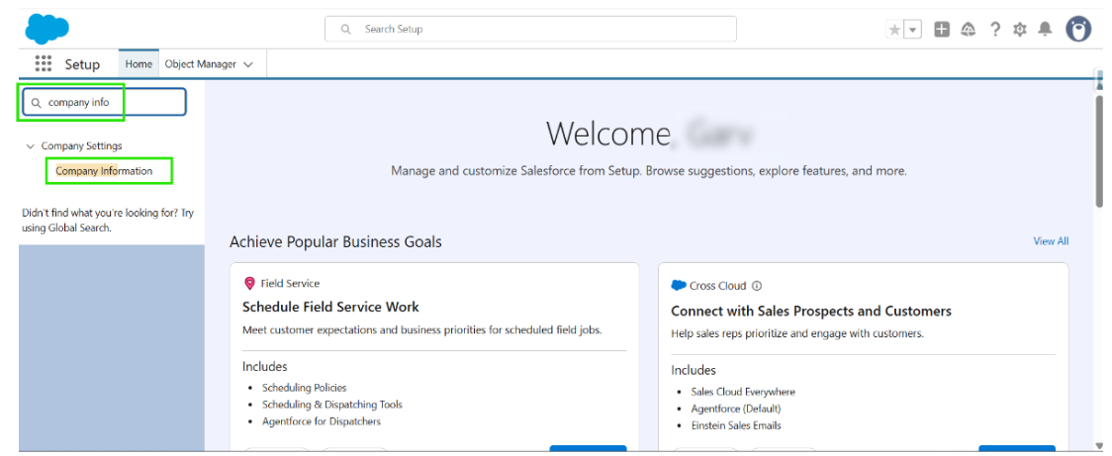This screenshot has width=1112, height=456.
Task: Click the Favorites star icon
Action: pyautogui.click(x=894, y=30)
